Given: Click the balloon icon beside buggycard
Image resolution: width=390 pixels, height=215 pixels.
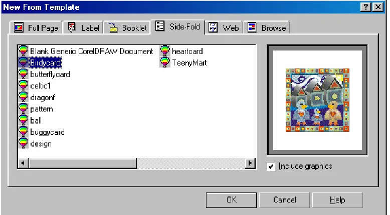Looking at the screenshot, I should tap(24, 131).
